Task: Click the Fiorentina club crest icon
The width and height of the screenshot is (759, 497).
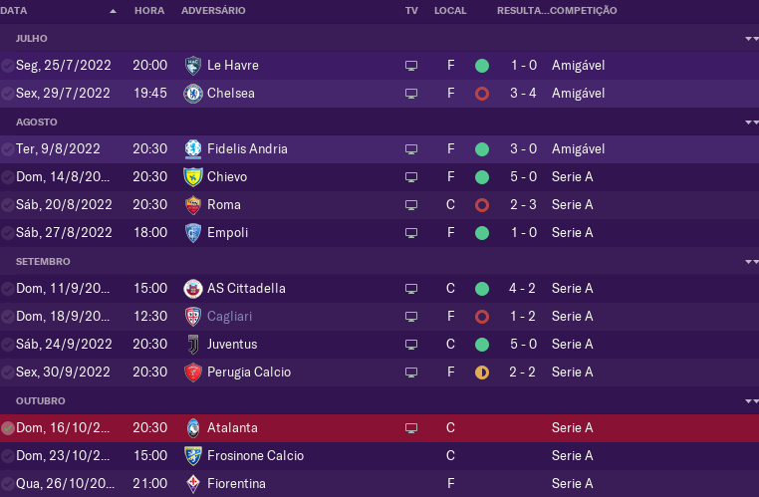Action: click(x=193, y=483)
